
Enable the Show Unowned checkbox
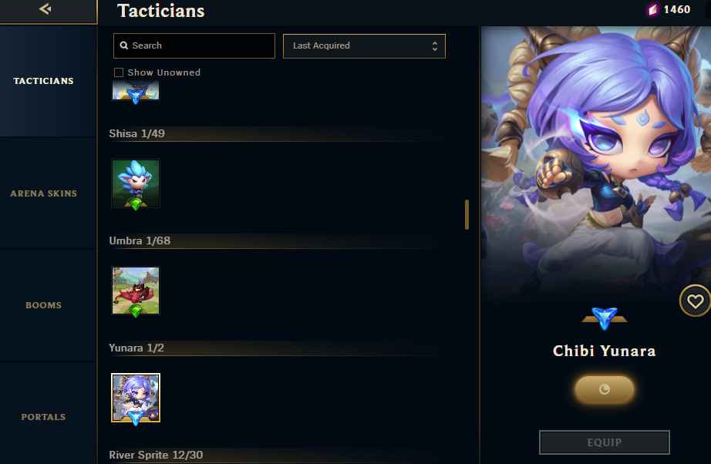119,72
